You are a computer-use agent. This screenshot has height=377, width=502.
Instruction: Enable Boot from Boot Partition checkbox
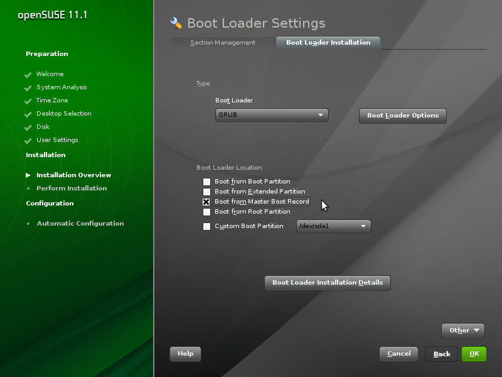206,182
